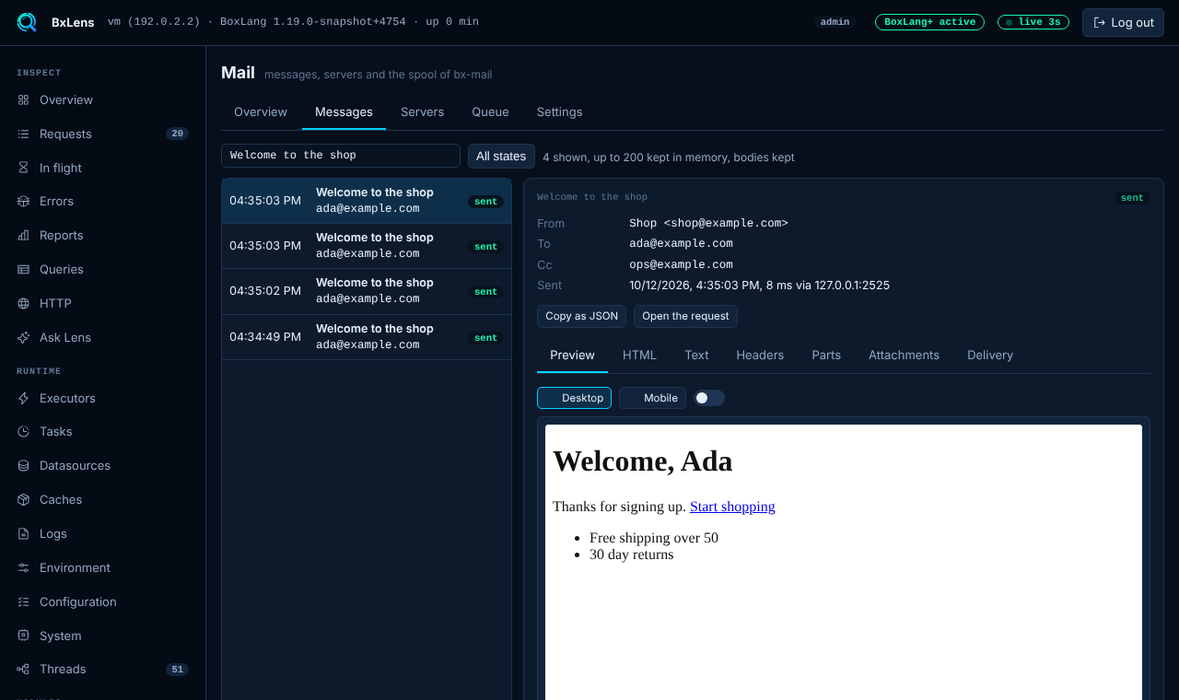Select the Overview tab under Mail
This screenshot has height=700, width=1179.
coord(261,111)
